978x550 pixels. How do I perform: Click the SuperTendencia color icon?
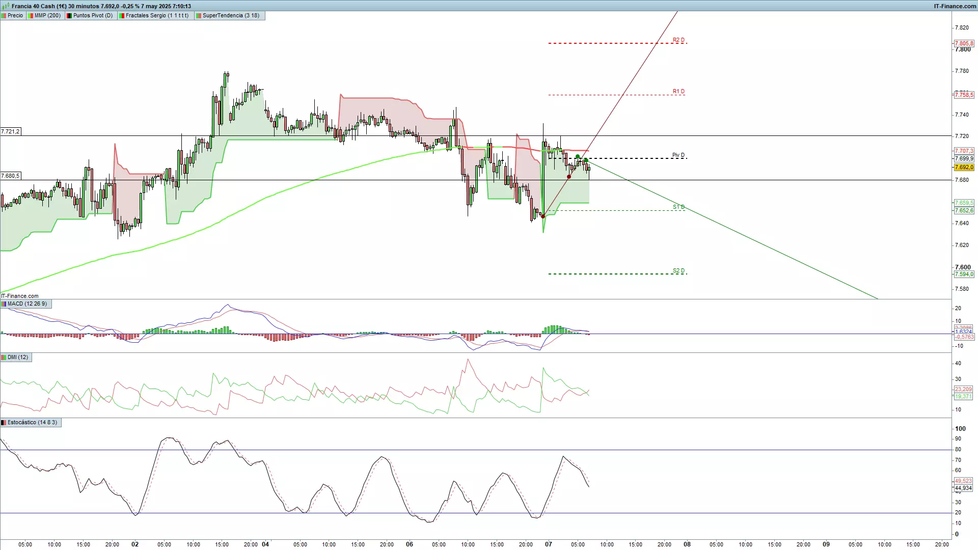point(199,15)
